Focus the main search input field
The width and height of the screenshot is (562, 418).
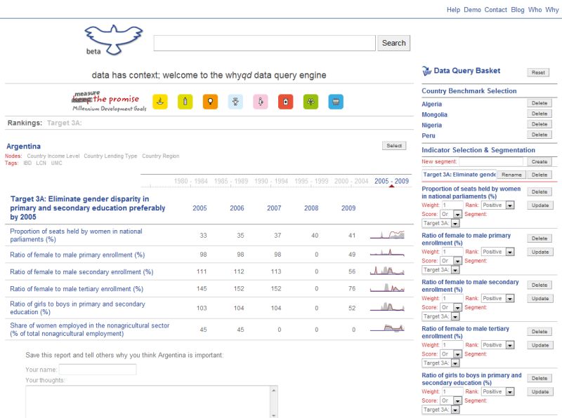[x=265, y=43]
